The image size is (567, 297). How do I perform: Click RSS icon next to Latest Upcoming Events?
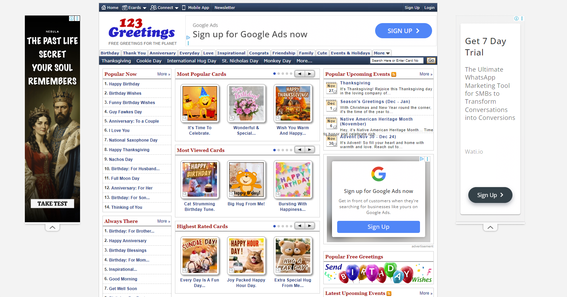[389, 294]
